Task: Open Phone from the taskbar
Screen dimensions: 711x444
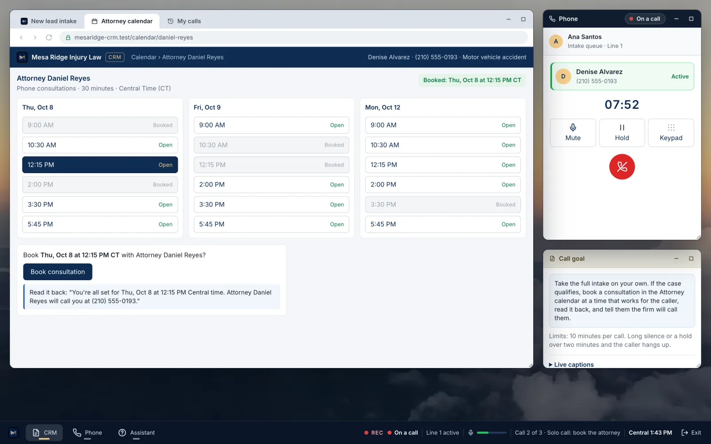Action: click(x=88, y=432)
